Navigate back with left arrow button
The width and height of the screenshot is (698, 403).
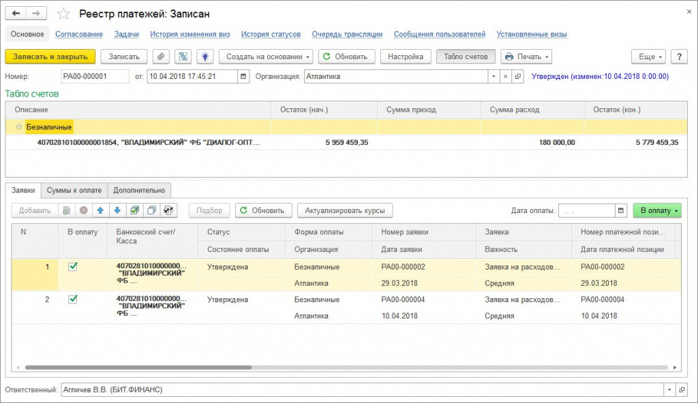click(16, 14)
